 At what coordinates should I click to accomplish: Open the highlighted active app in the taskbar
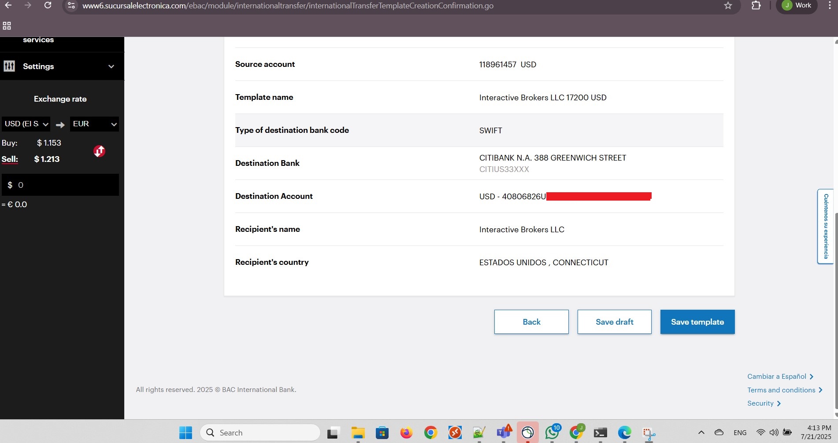point(527,433)
